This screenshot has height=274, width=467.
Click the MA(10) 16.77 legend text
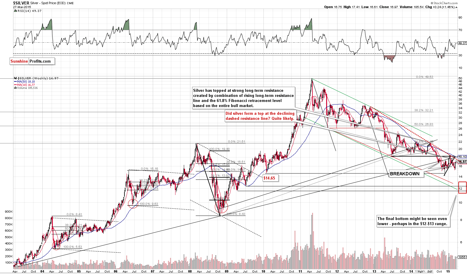pos(25,85)
